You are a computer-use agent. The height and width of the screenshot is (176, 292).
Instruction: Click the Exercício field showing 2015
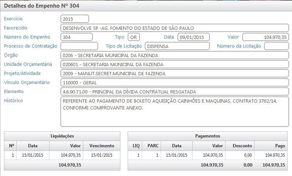click(x=75, y=19)
